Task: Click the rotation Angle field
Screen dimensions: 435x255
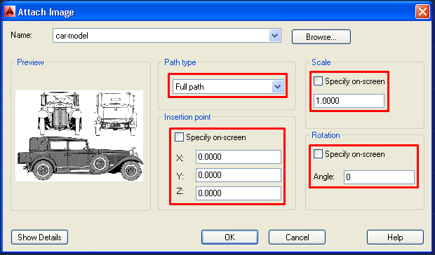Action: tap(379, 177)
